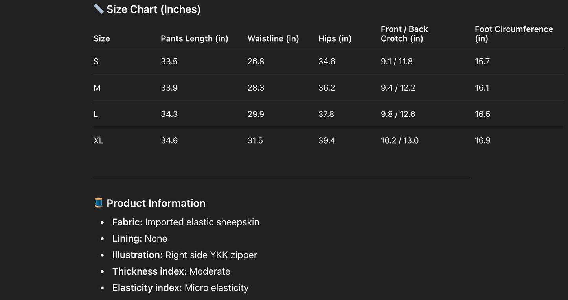Click the Size column header
This screenshot has height=300, width=568.
pos(101,38)
